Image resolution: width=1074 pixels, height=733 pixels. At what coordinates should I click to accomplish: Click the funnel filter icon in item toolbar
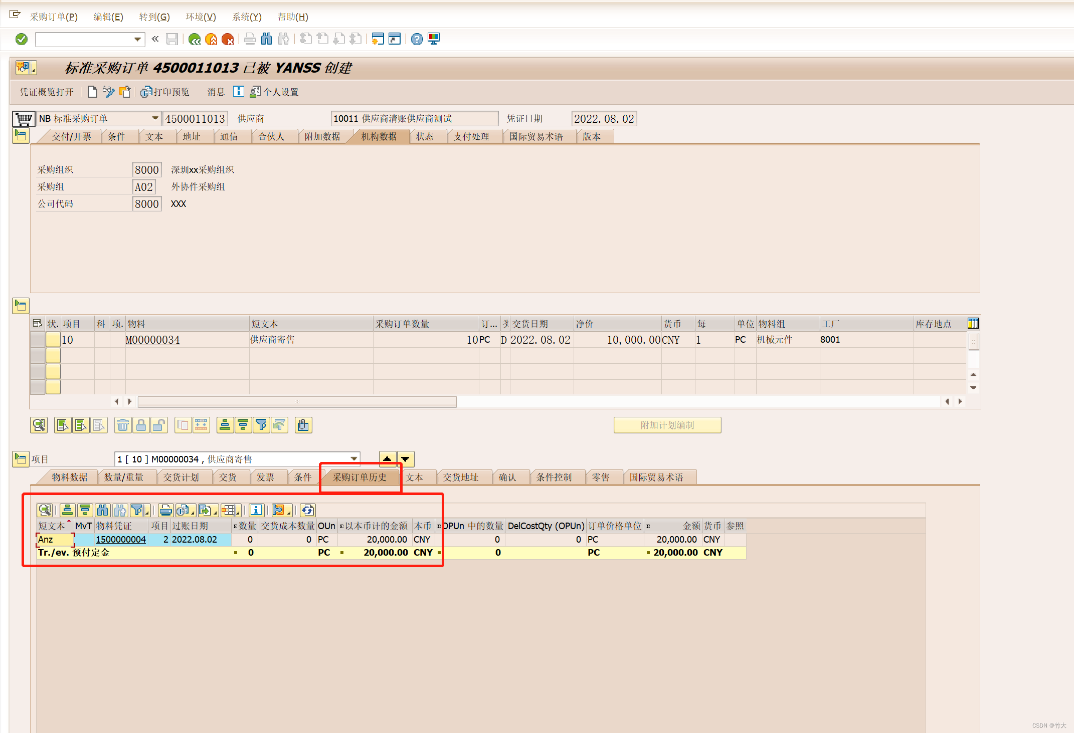click(x=261, y=425)
